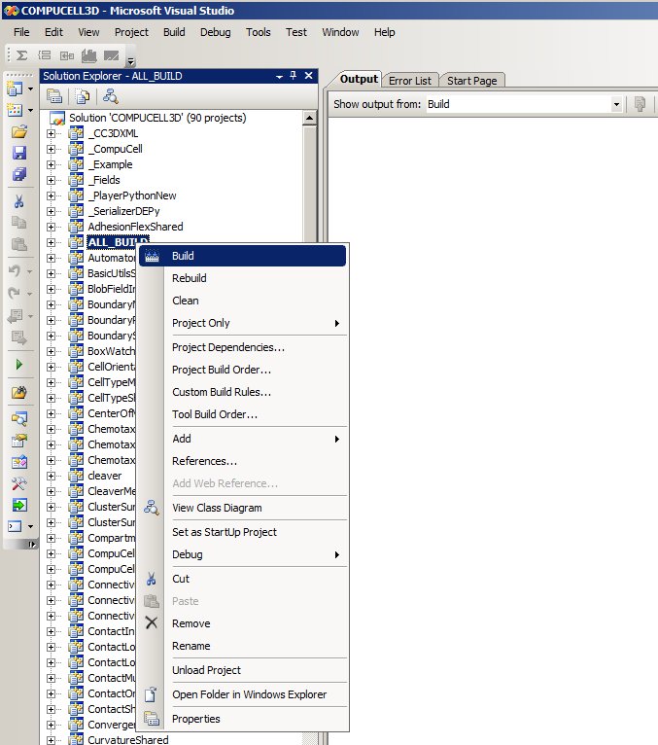Image resolution: width=658 pixels, height=745 pixels.
Task: Toggle Auto Hide pin on Solution Explorer
Action: [x=294, y=76]
